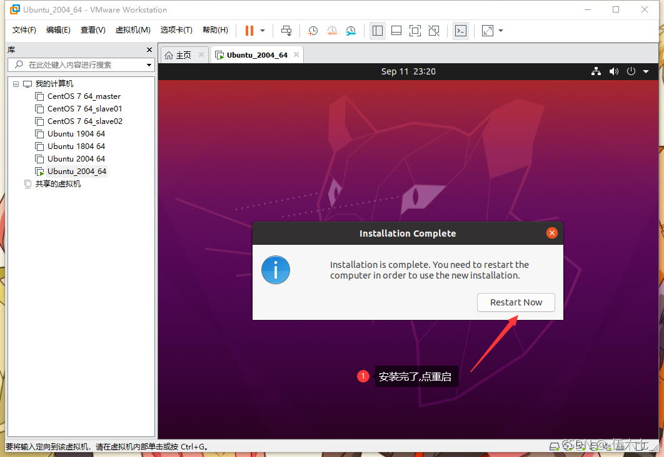The height and width of the screenshot is (457, 664).
Task: Revert to the previous snapshot icon
Action: click(x=331, y=31)
